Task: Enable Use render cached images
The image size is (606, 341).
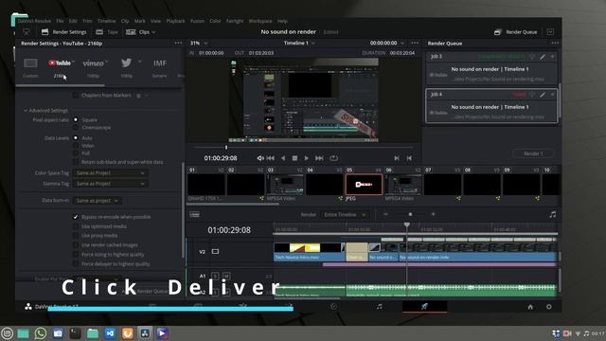Action: [76, 245]
